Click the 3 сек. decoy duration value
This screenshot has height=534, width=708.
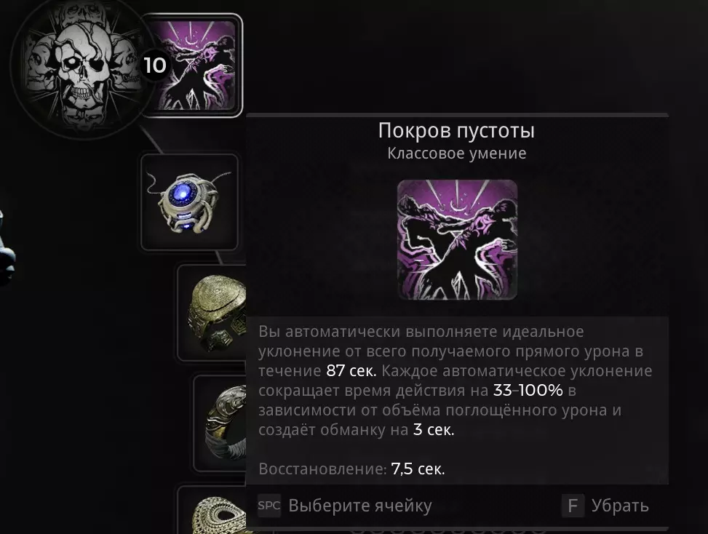(434, 429)
